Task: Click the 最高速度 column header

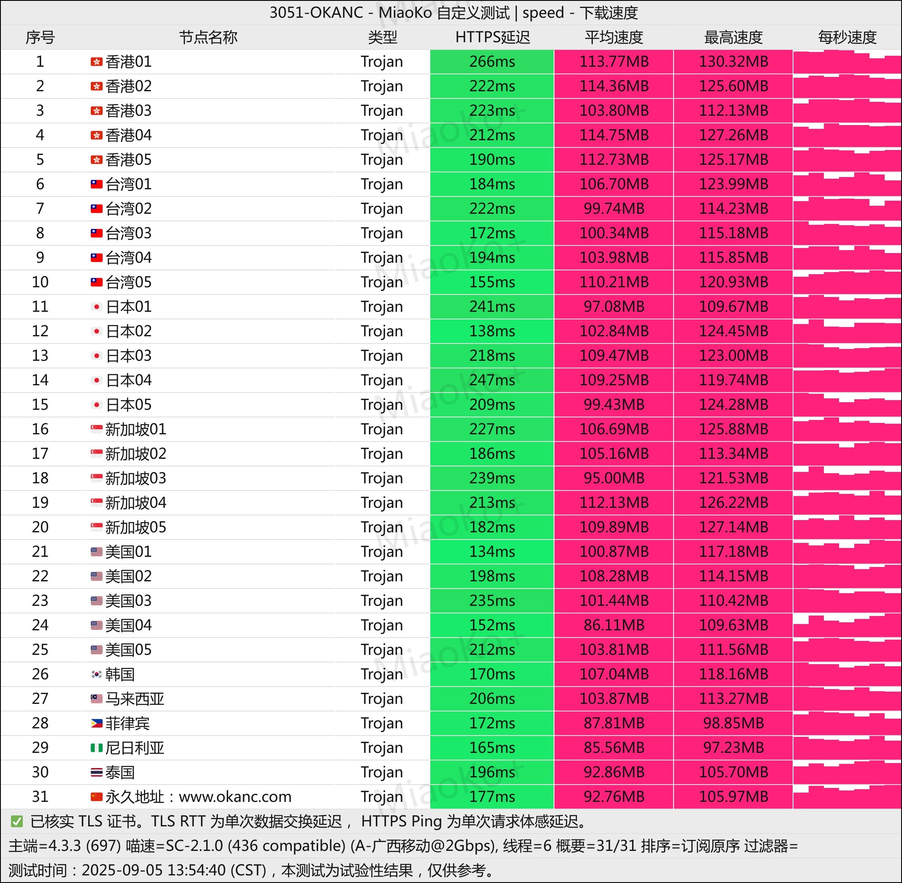Action: (x=733, y=37)
